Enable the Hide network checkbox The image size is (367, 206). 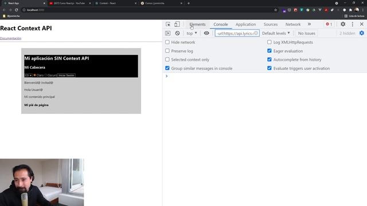pyautogui.click(x=167, y=42)
